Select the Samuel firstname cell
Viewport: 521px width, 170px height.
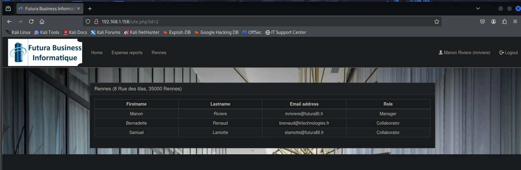[136, 132]
